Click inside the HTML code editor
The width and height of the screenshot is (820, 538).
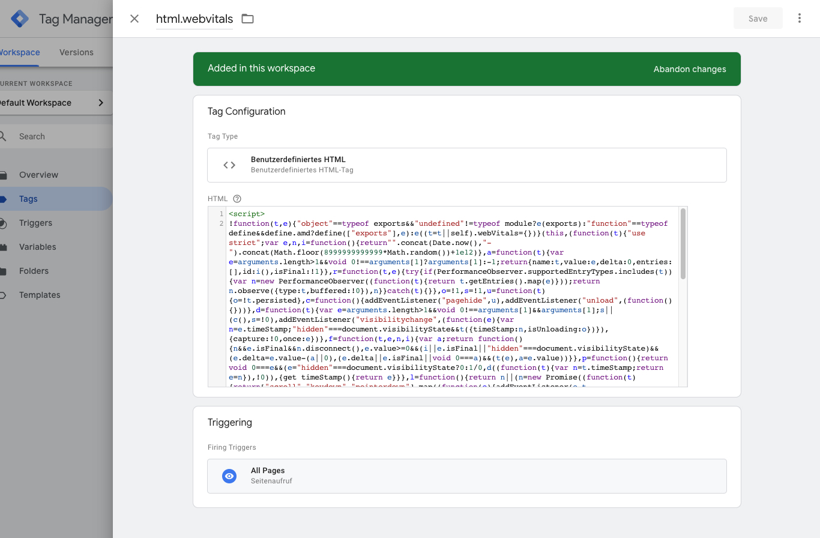pyautogui.click(x=450, y=300)
